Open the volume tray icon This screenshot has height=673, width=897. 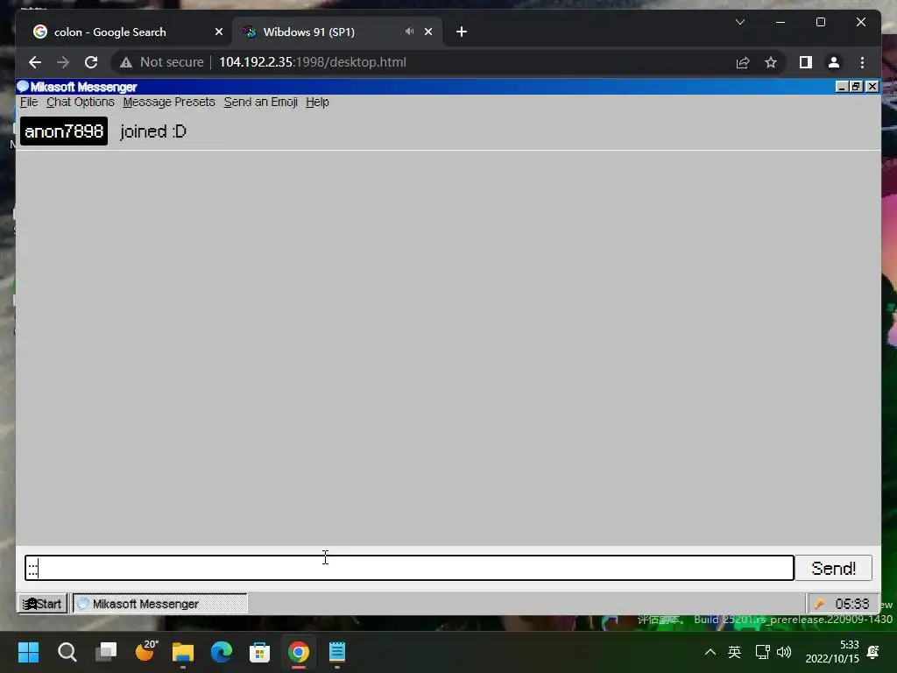[784, 652]
